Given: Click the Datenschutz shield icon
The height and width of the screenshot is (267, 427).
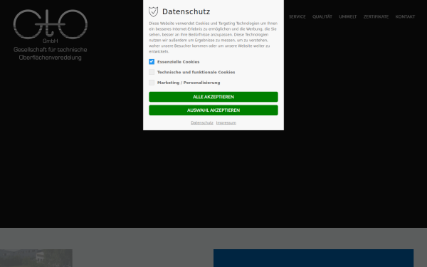Looking at the screenshot, I should pos(153,11).
